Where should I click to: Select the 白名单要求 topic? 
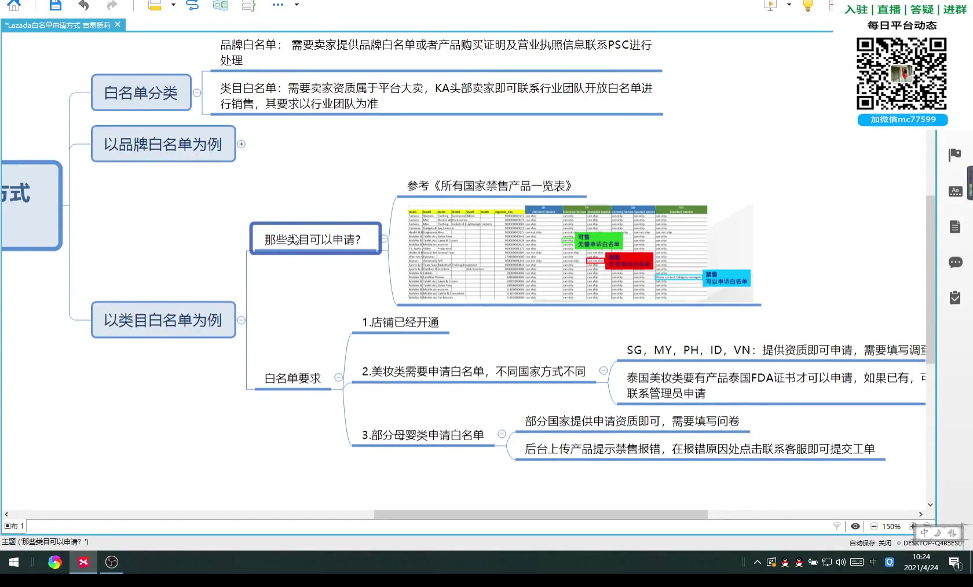292,378
